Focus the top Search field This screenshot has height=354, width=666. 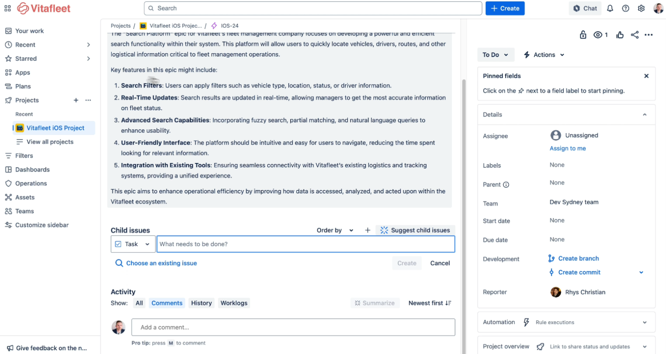tap(313, 8)
